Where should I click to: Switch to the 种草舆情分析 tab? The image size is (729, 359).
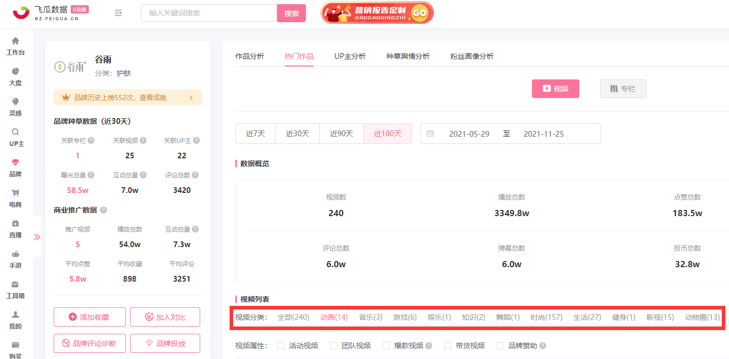point(408,56)
